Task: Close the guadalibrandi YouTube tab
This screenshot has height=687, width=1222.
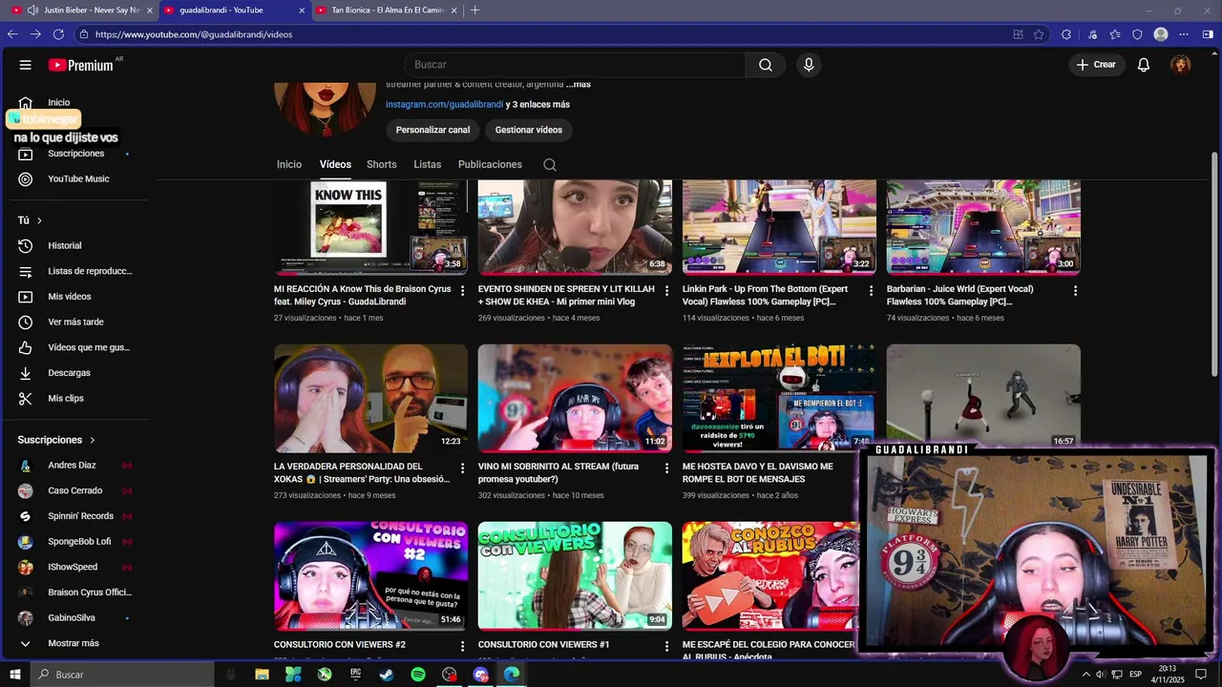Action: 303,10
